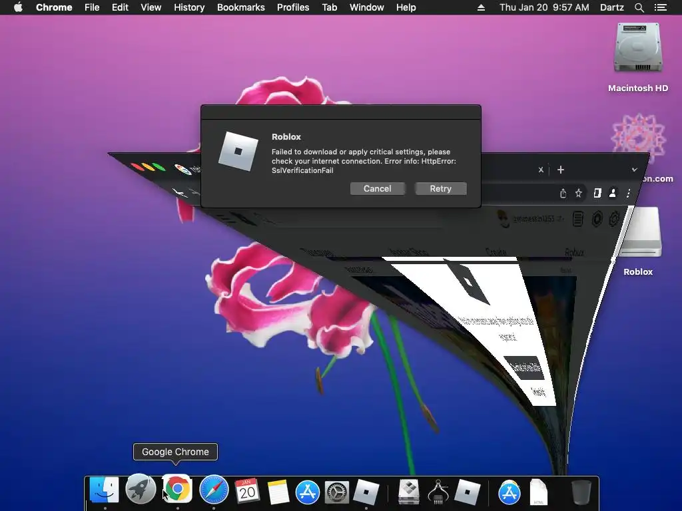Viewport: 682px width, 511px height.
Task: Click the Roblox icon right of the utility icon
Action: point(467,492)
